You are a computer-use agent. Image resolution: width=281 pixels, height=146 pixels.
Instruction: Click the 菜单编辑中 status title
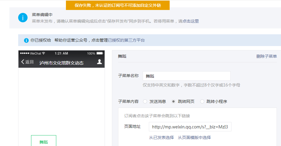pyautogui.click(x=42, y=15)
